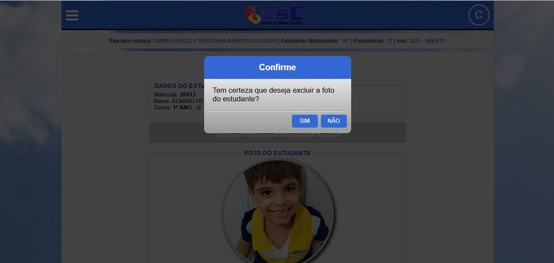Click the 37 Funcionários count
Viewport: 554px width, 263px height.
coord(389,41)
